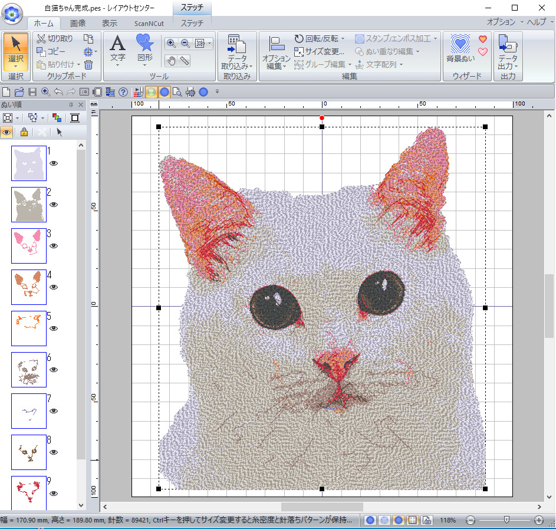Click the horizontal scrollbar thumb under canvas

click(x=322, y=507)
